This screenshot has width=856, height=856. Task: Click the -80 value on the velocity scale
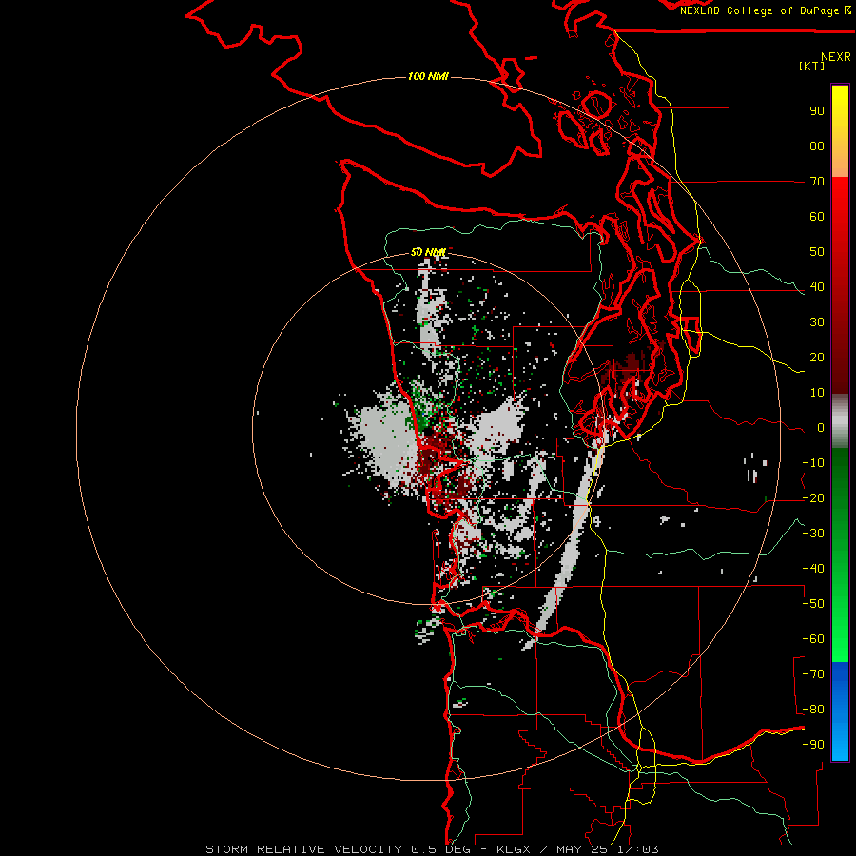pyautogui.click(x=813, y=710)
